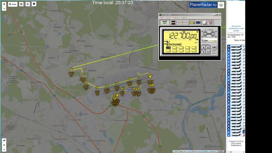272x153 pixels.
Task: Open the map layers selector icon
Action: [221, 5]
